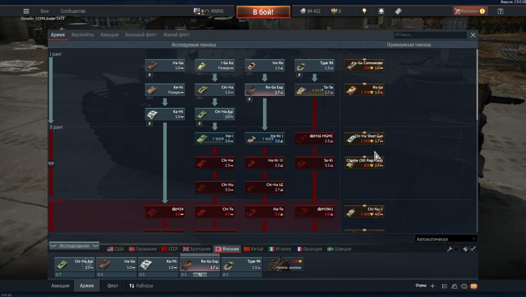Add a squad member with plus icon
The image size is (526, 297).
point(432,286)
